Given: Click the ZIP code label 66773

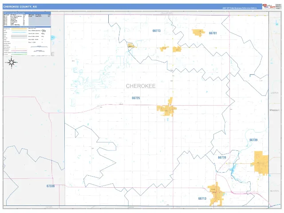Looking at the screenshot, I should pyautogui.click(x=157, y=31).
